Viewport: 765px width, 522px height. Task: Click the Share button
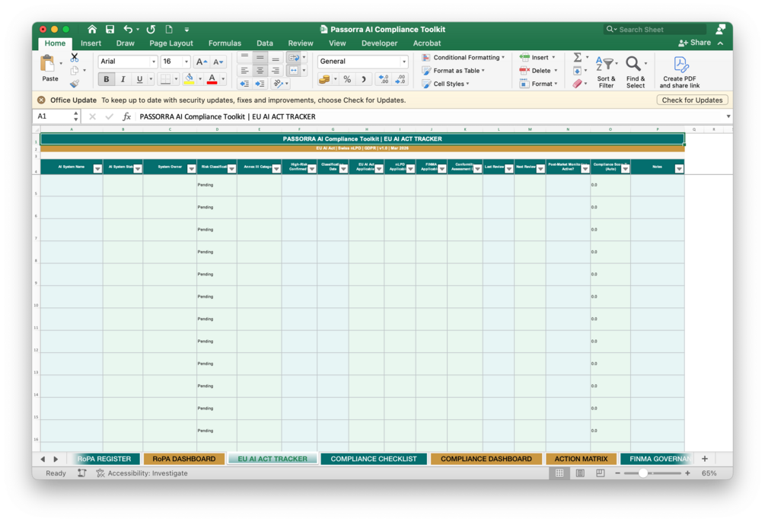click(694, 43)
